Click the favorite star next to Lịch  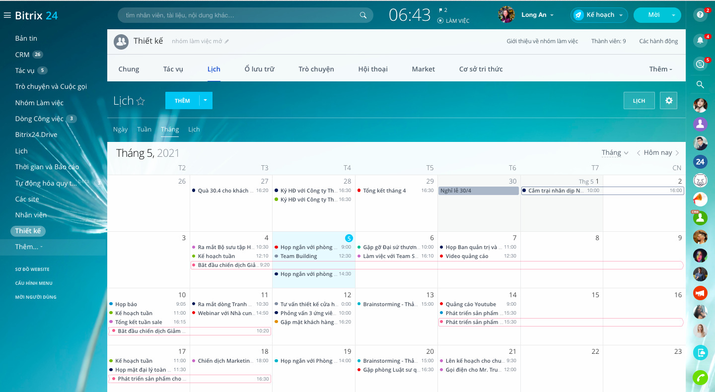(141, 101)
